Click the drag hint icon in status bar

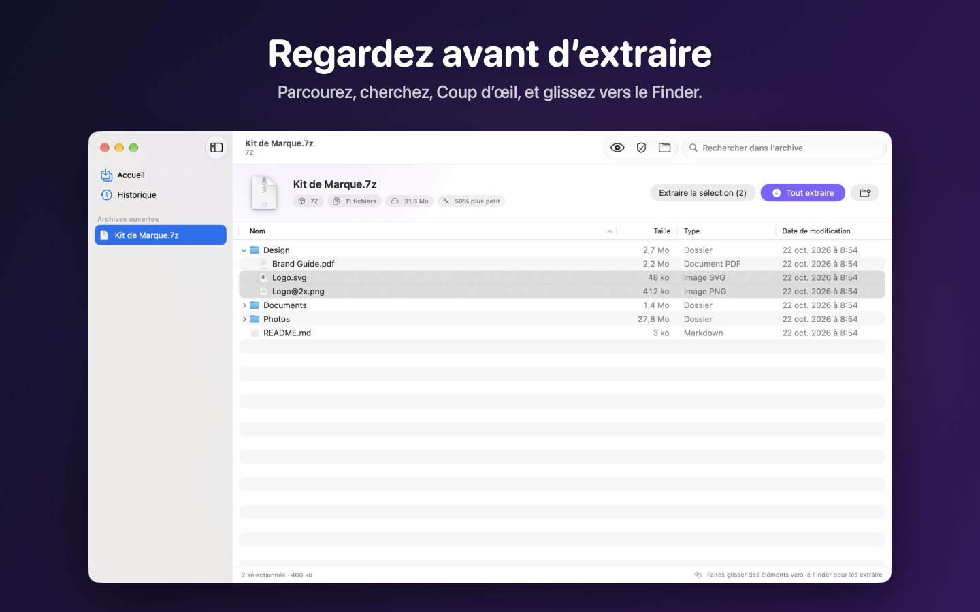click(698, 575)
